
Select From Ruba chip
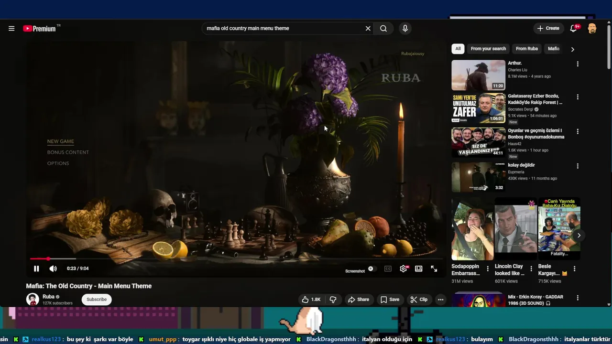[x=527, y=49]
